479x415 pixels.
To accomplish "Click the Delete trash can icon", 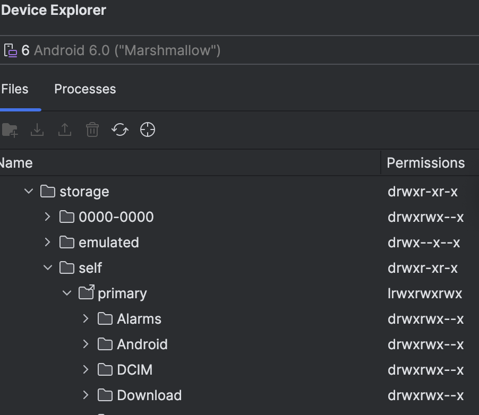I will click(x=92, y=130).
